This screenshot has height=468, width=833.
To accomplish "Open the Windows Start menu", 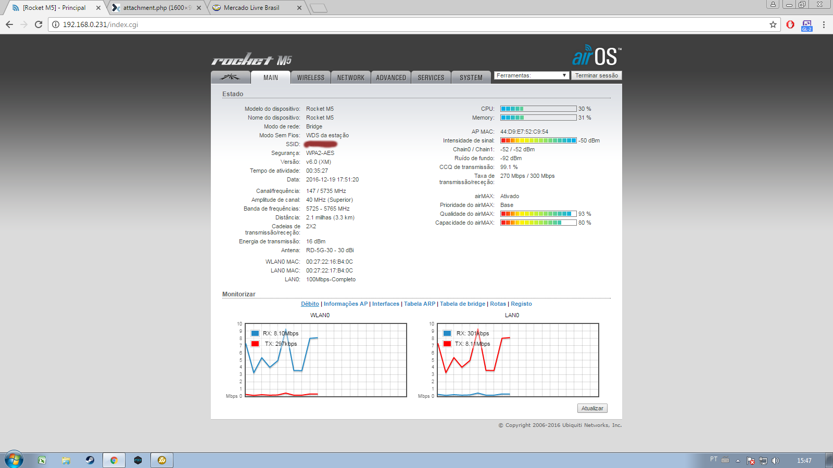I will (x=14, y=460).
